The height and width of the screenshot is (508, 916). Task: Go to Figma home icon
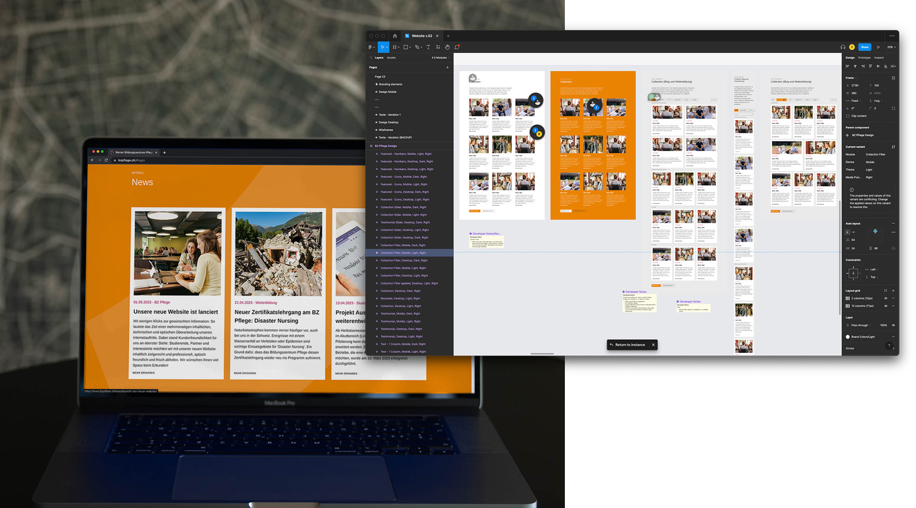pos(395,36)
